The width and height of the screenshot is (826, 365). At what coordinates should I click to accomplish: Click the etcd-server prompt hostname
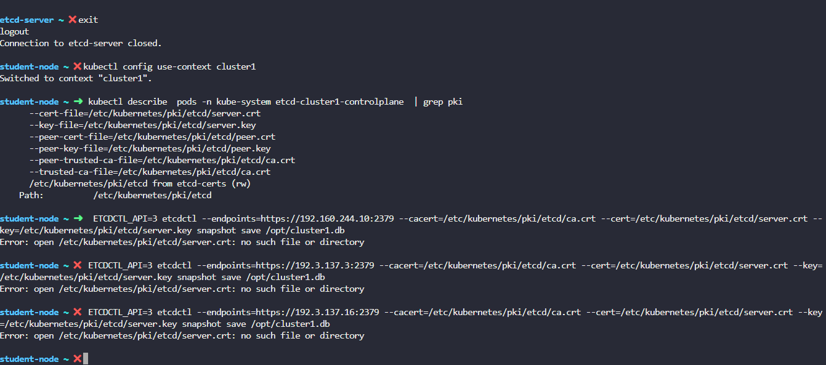click(x=26, y=20)
